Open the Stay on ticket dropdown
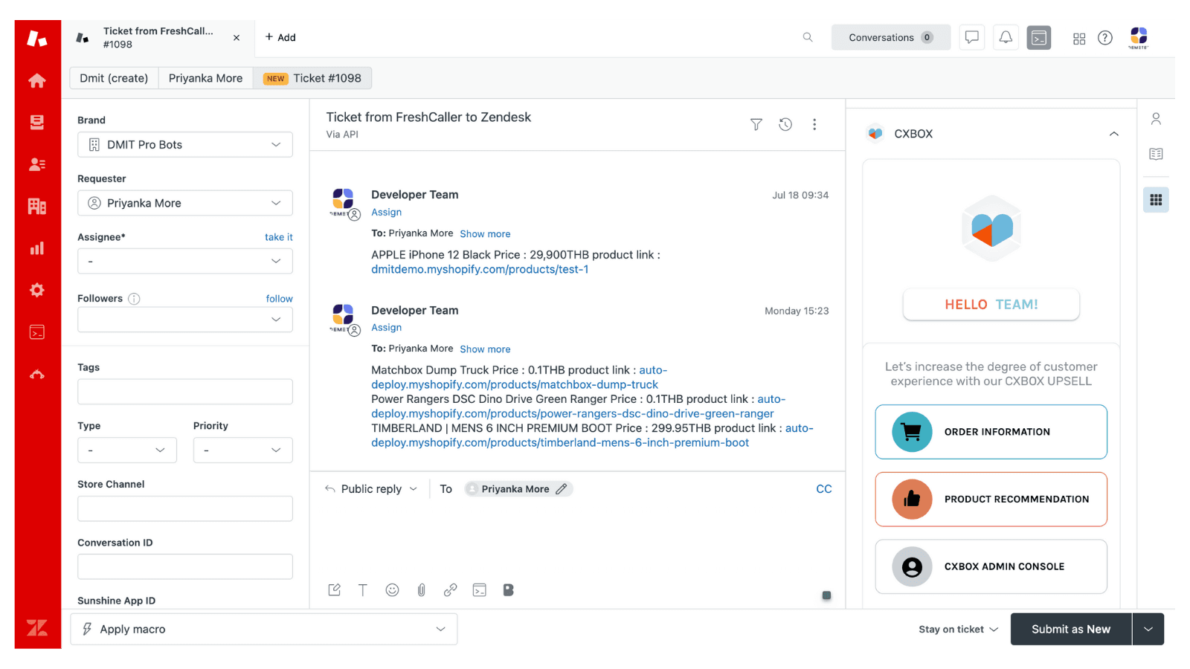Screen dimensions: 1190x669 958,630
